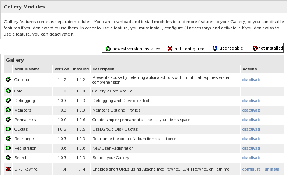
Task: Click 'Gallery 2 Core Module' description
Action: pos(112,91)
